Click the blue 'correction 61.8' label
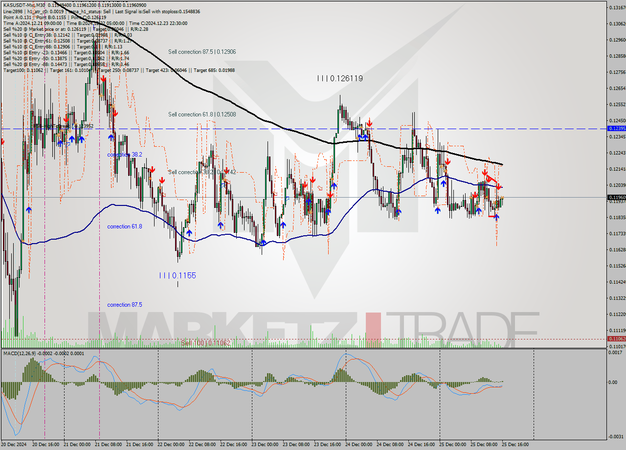This screenshot has height=450, width=626. click(125, 226)
